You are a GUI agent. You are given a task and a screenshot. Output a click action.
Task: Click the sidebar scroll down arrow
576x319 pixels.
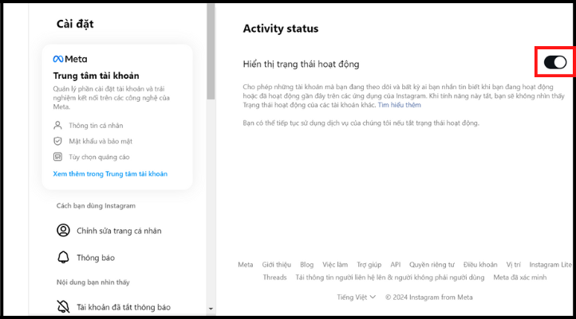pyautogui.click(x=211, y=309)
